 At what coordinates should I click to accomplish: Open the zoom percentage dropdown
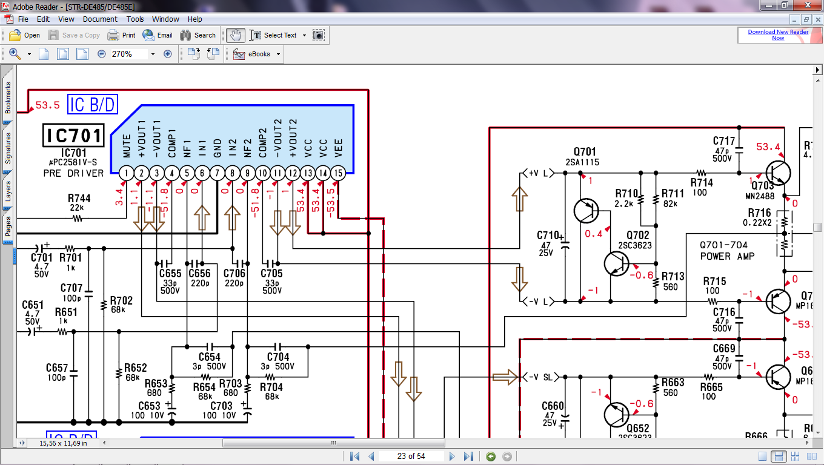153,54
